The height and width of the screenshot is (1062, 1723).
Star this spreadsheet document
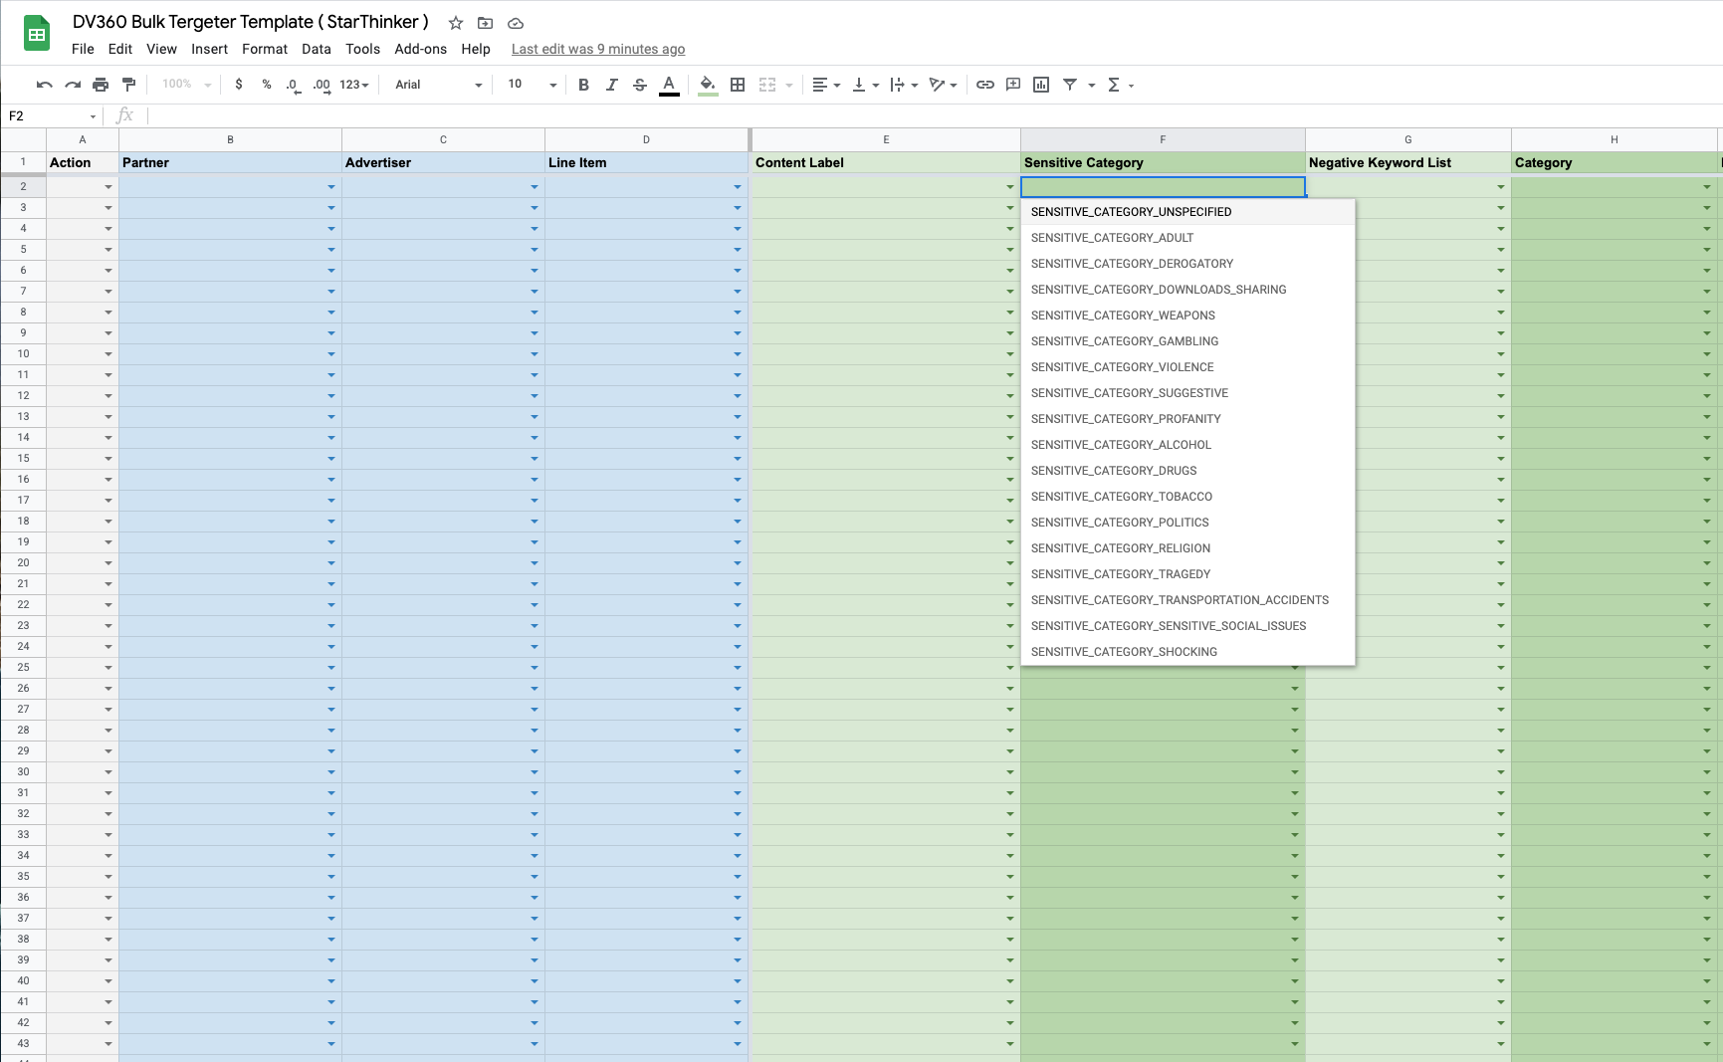pyautogui.click(x=456, y=23)
